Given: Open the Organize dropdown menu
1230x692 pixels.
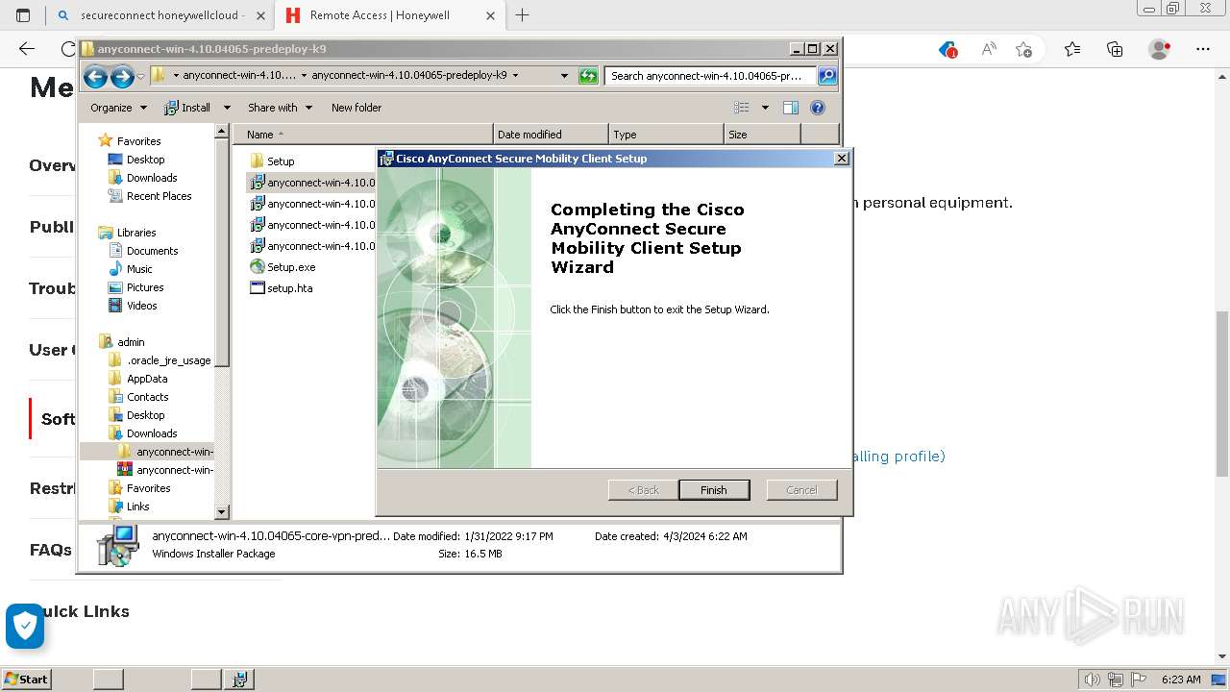Looking at the screenshot, I should click(x=118, y=108).
